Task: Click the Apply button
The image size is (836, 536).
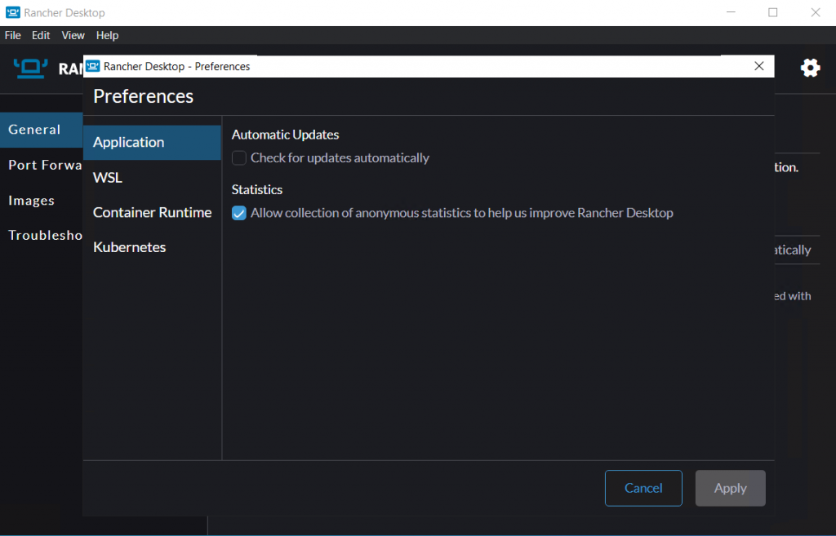Action: pyautogui.click(x=730, y=488)
